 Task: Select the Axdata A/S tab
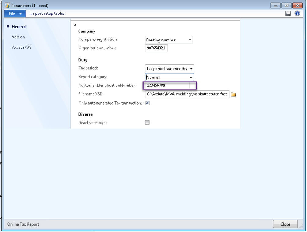click(21, 47)
